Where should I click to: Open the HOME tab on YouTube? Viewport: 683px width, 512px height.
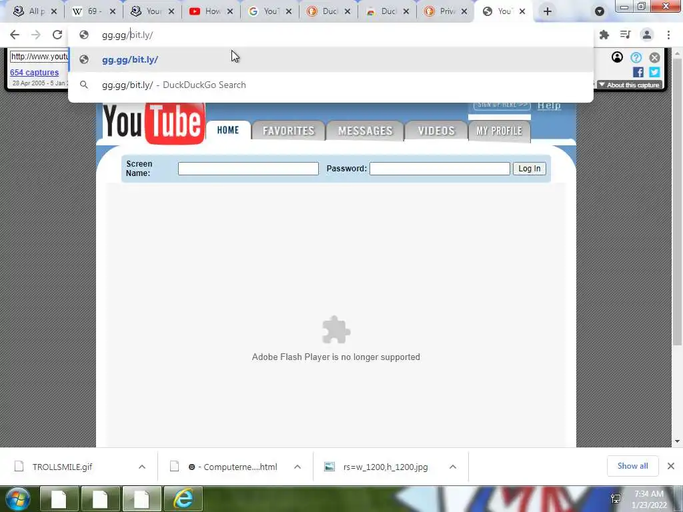[228, 130]
